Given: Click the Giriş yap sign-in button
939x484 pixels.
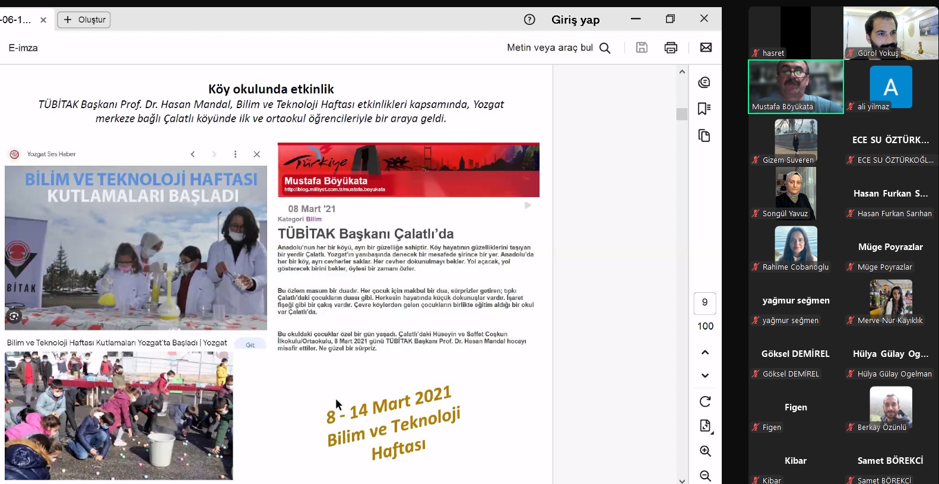Looking at the screenshot, I should pos(575,20).
